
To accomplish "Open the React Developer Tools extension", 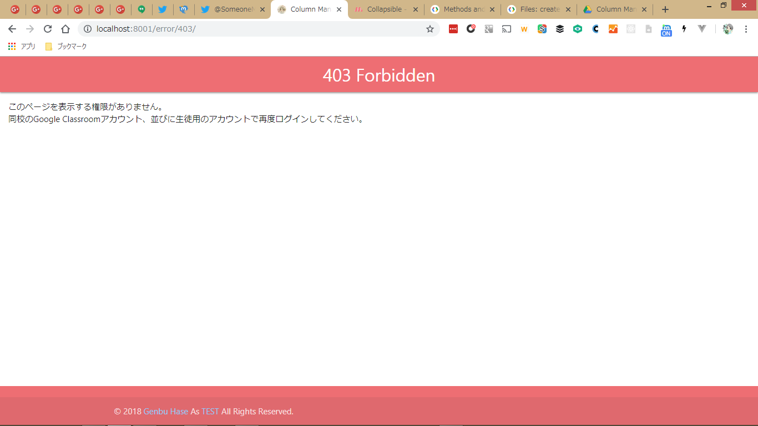I will click(631, 29).
